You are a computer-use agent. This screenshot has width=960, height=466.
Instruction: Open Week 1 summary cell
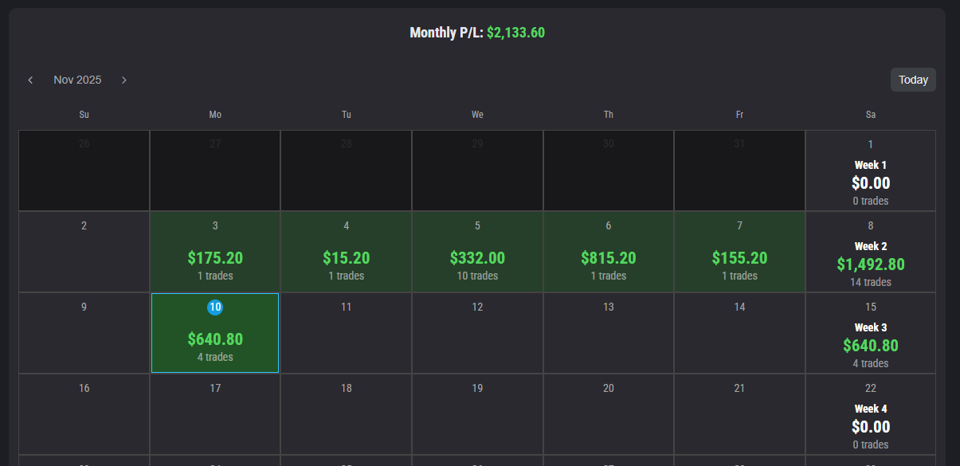click(x=871, y=171)
